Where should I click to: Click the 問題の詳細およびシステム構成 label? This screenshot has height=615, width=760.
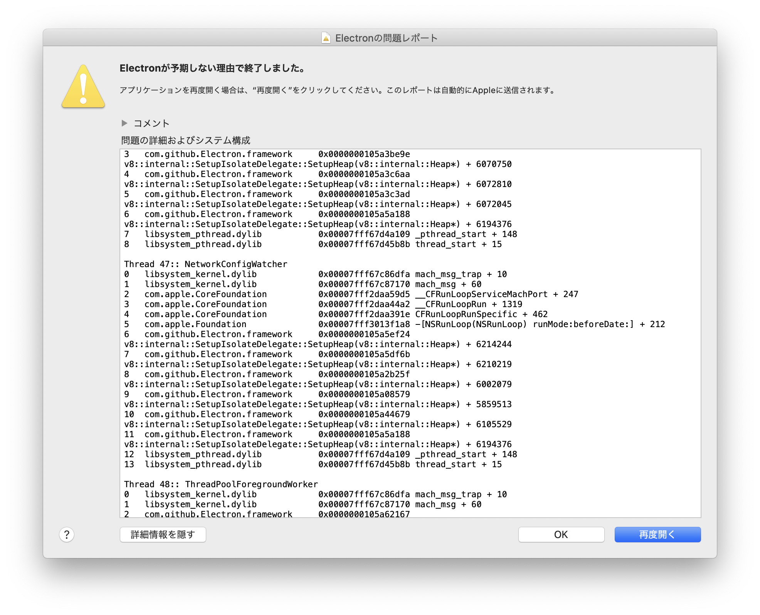click(x=186, y=140)
